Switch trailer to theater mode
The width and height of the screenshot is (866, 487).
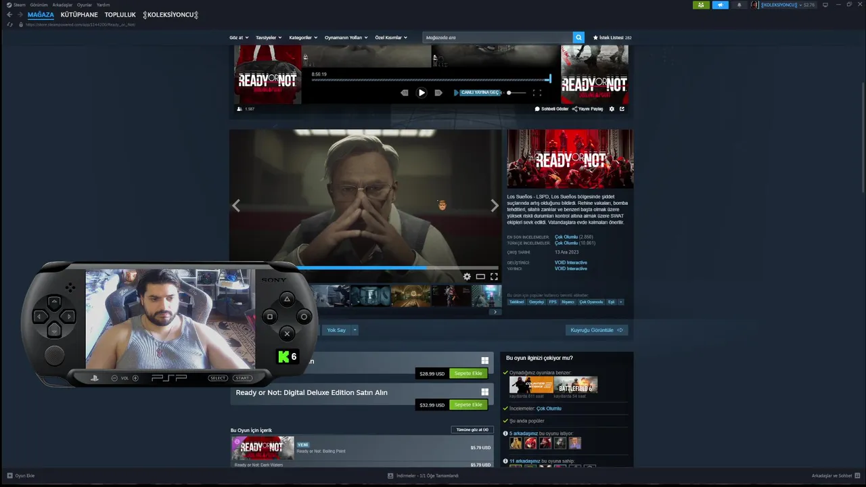click(x=480, y=277)
